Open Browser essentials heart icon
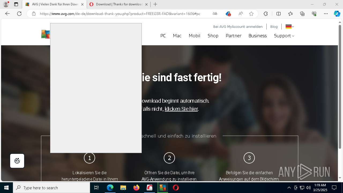The height and width of the screenshot is (193, 343). click(314, 14)
